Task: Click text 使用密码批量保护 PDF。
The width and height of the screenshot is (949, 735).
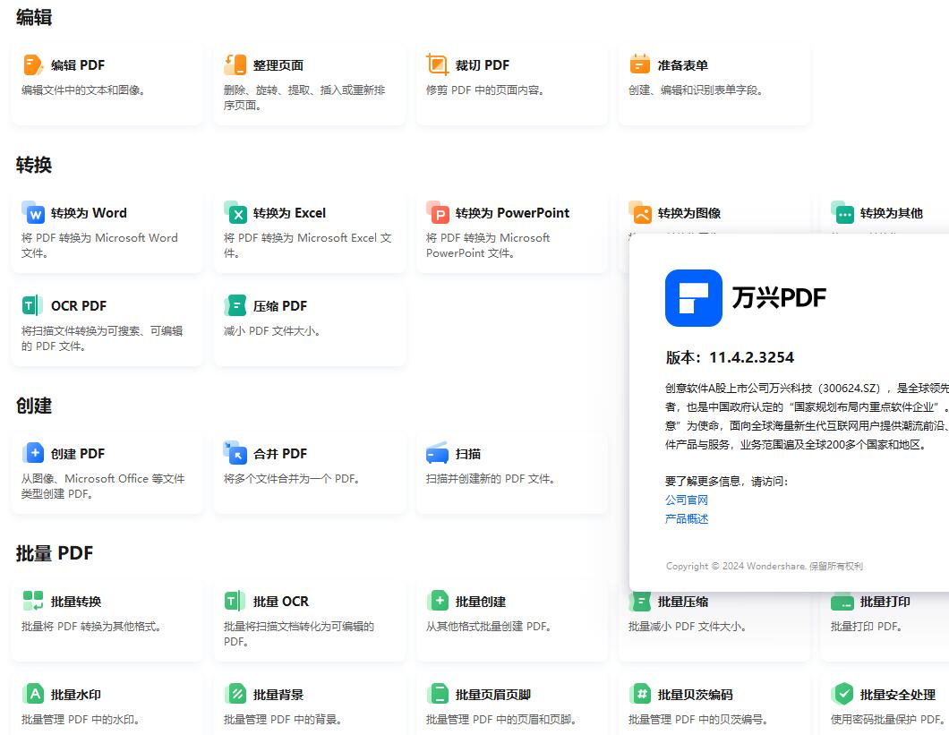Action: (x=887, y=720)
